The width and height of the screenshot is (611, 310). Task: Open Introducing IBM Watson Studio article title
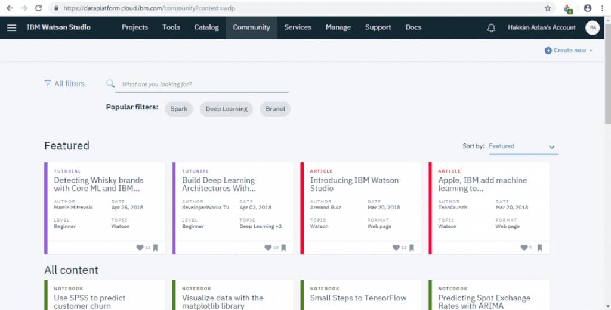tap(354, 184)
